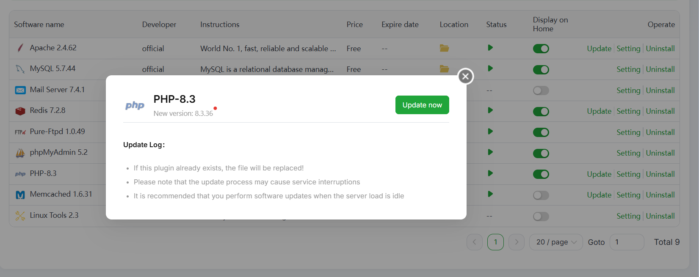Open Setting for Mail Server
The width and height of the screenshot is (699, 277).
click(628, 91)
